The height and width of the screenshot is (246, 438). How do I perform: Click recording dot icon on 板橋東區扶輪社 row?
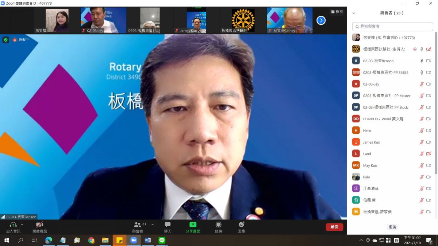pyautogui.click(x=415, y=49)
